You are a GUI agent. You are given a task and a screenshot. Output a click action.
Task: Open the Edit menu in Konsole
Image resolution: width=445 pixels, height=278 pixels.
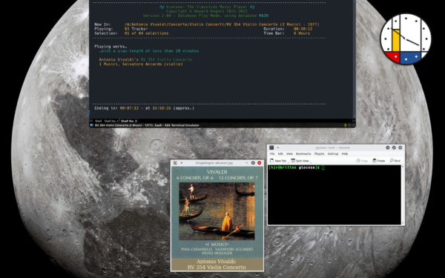click(280, 153)
